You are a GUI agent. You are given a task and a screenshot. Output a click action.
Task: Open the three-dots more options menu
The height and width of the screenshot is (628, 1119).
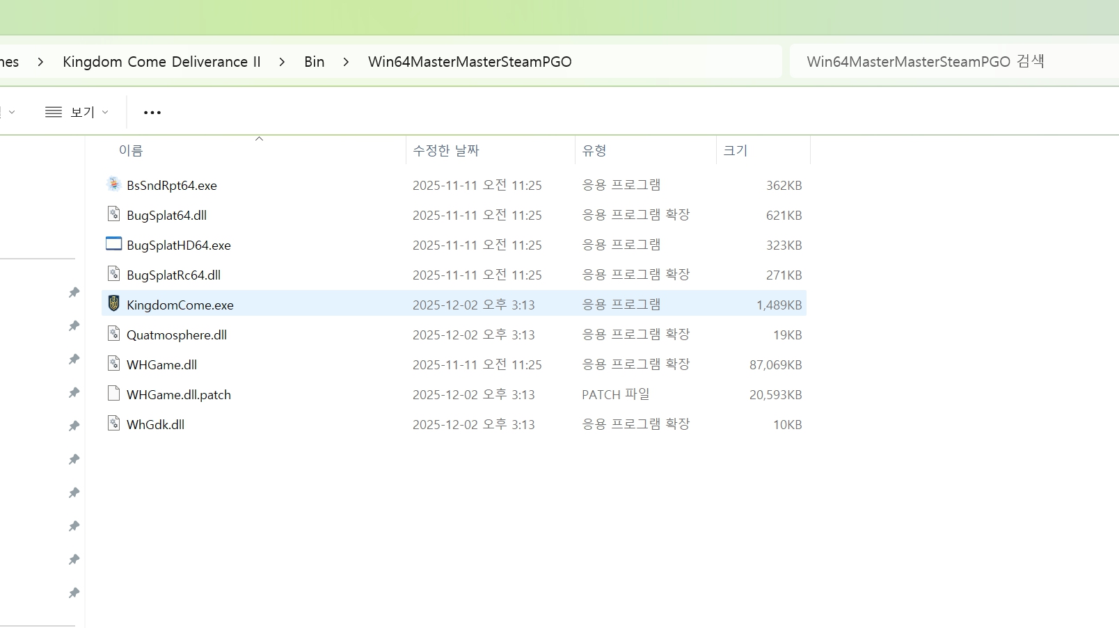pos(152,112)
